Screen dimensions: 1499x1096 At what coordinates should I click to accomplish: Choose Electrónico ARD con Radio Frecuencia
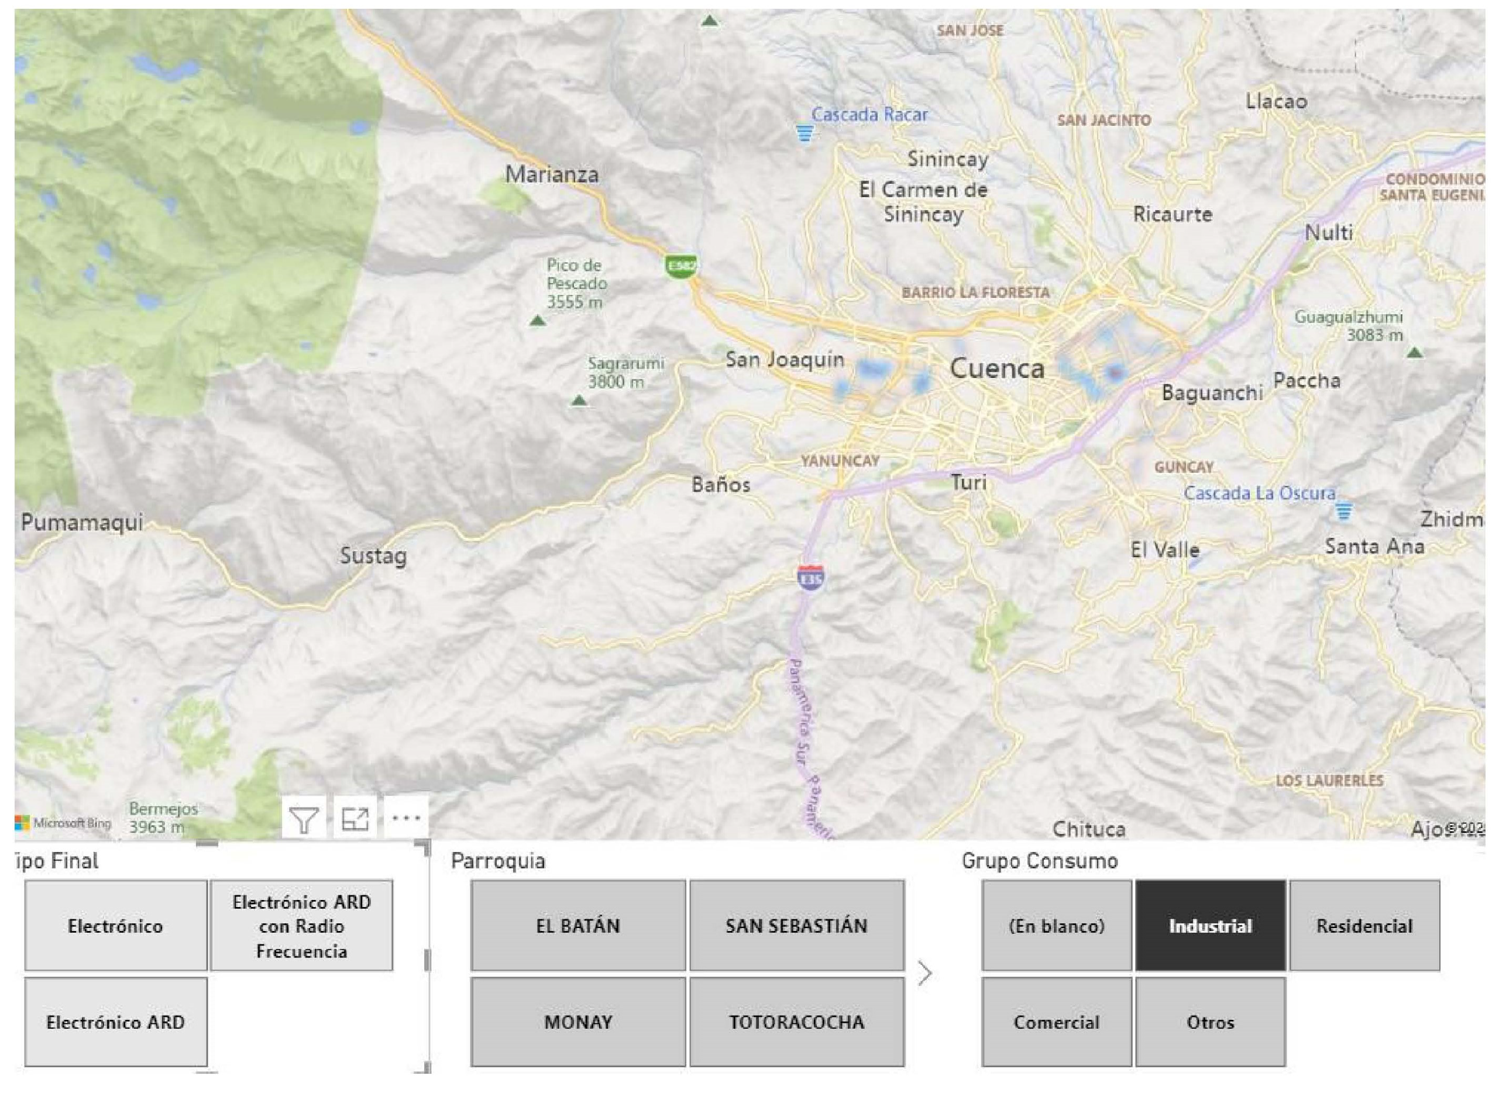click(x=302, y=926)
